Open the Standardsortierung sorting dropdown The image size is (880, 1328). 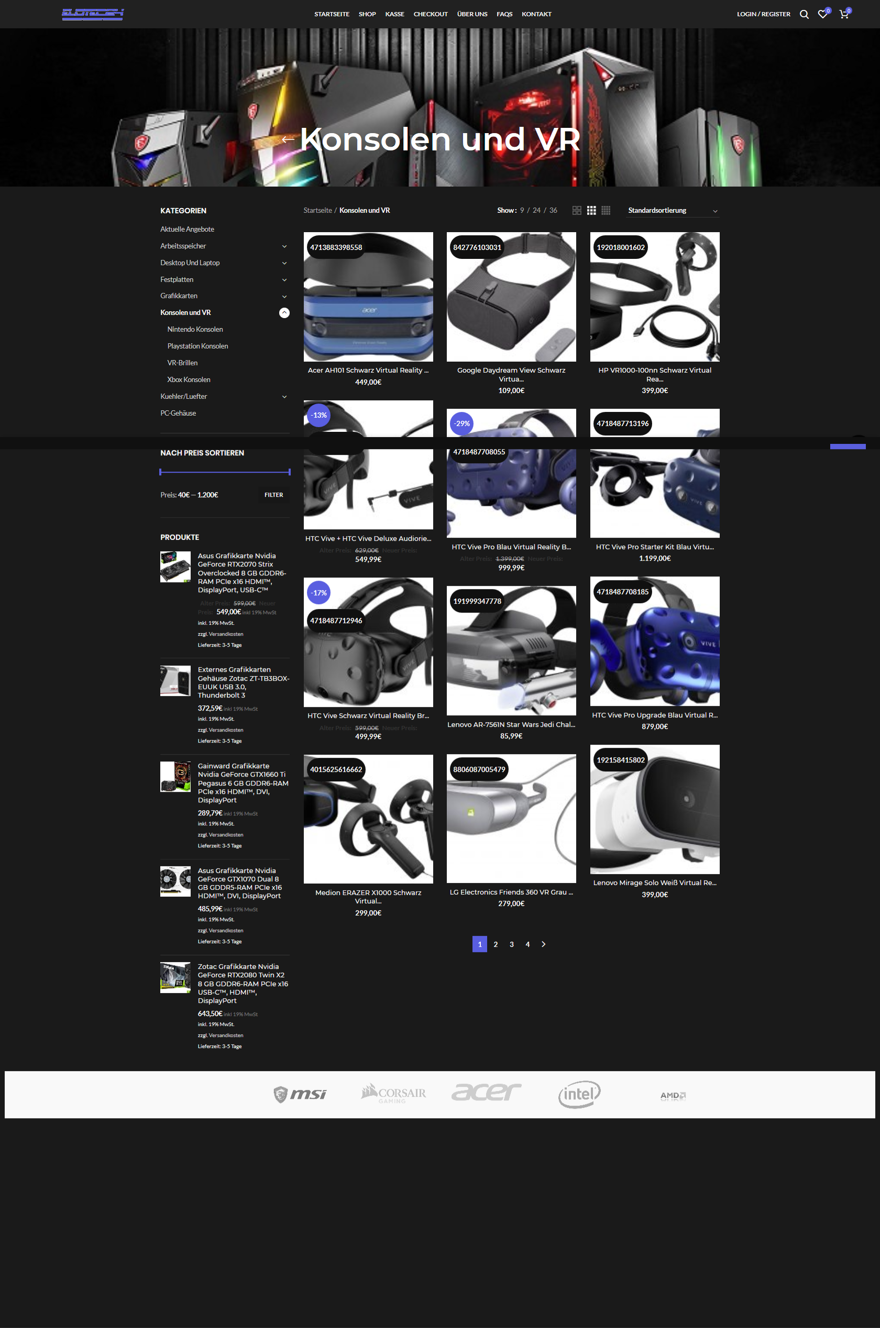(672, 211)
